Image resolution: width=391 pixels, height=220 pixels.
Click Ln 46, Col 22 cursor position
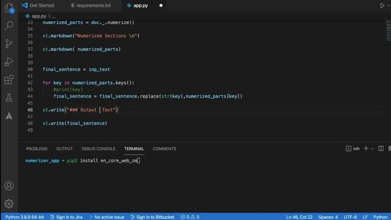(299, 217)
